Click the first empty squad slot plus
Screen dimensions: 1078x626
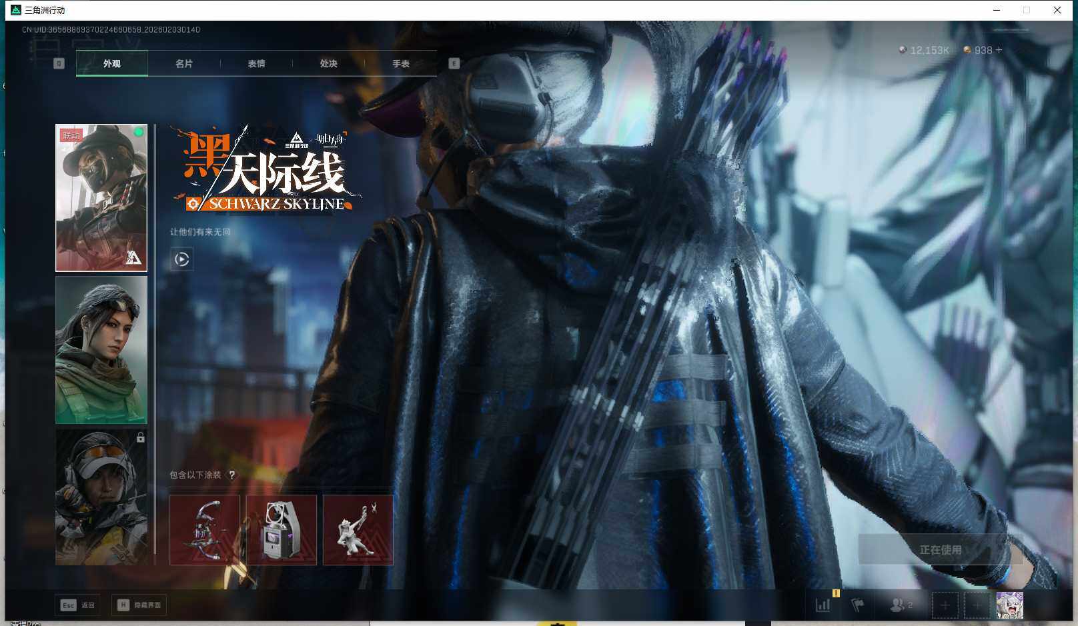coord(945,605)
